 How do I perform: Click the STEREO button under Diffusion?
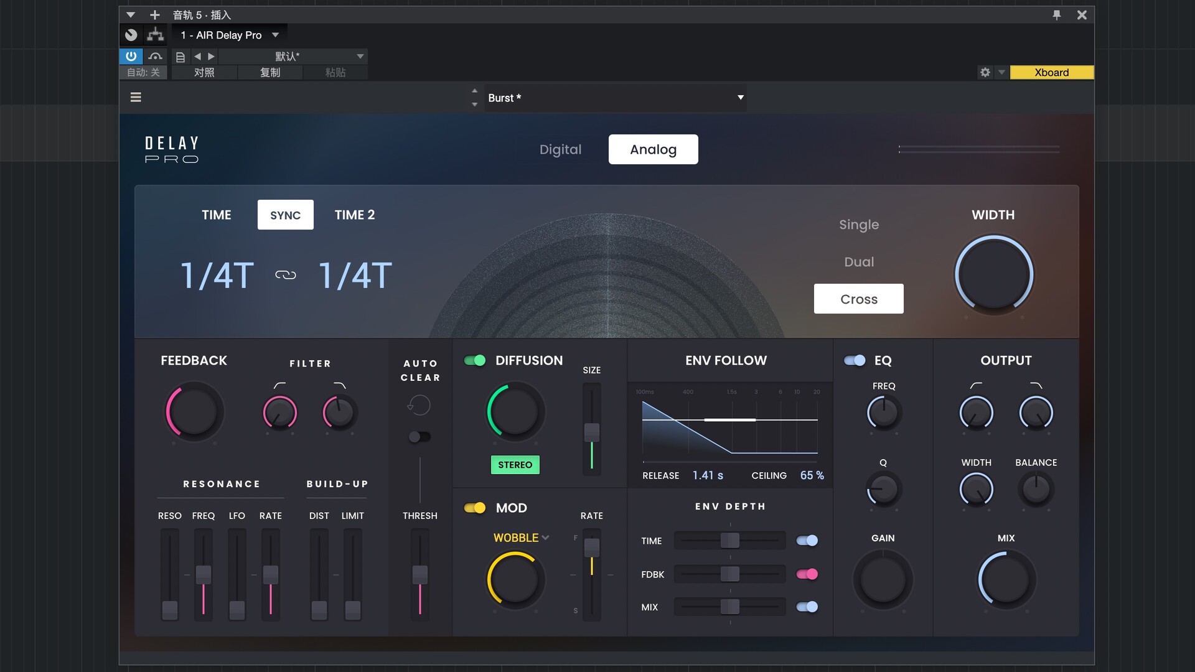[x=515, y=464]
